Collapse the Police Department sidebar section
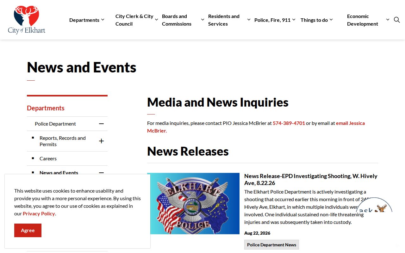 pos(101,124)
